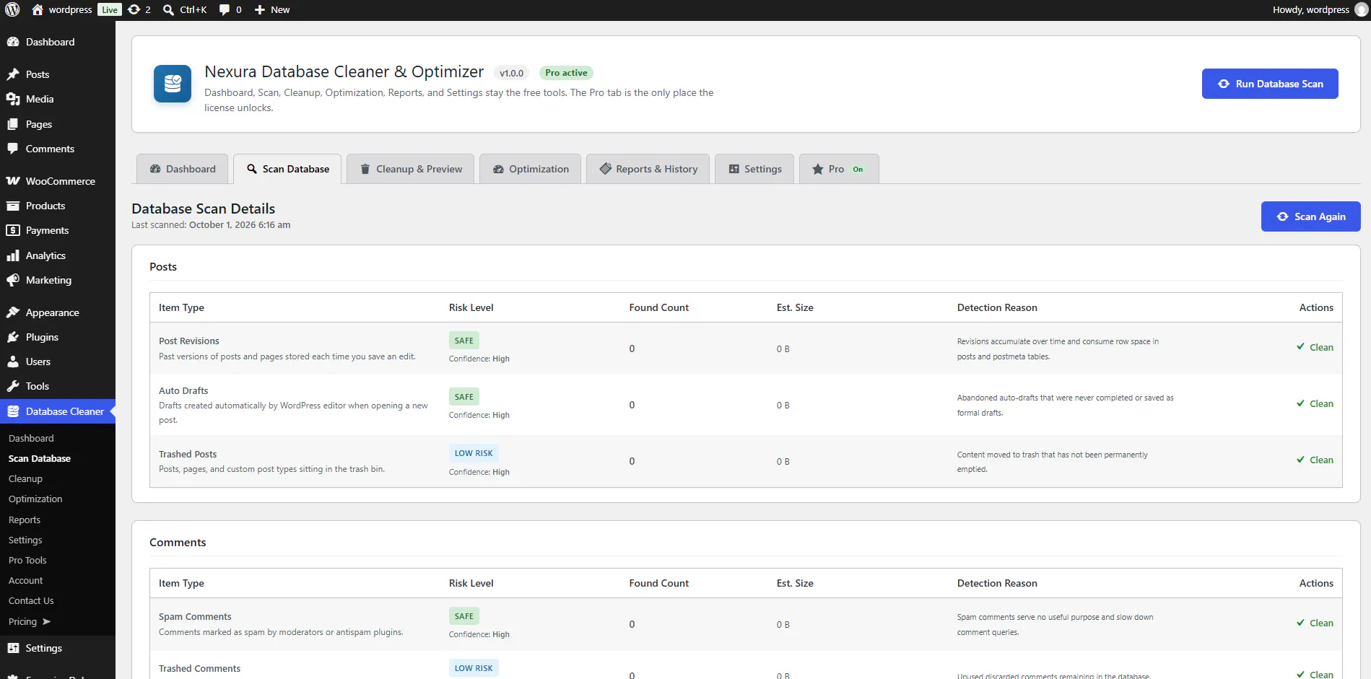Image resolution: width=1371 pixels, height=679 pixels.
Task: Click the user avatar next to Howdy, wordpress
Action: [1362, 9]
